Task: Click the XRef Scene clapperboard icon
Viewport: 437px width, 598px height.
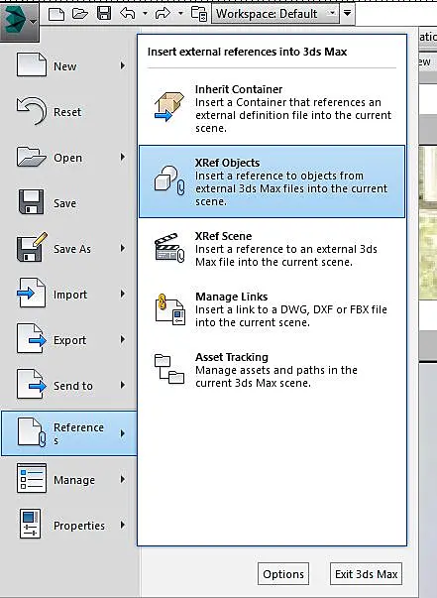Action: pyautogui.click(x=169, y=248)
